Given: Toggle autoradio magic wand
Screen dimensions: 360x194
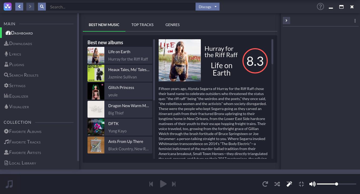Looking at the screenshot, I should 289,184.
